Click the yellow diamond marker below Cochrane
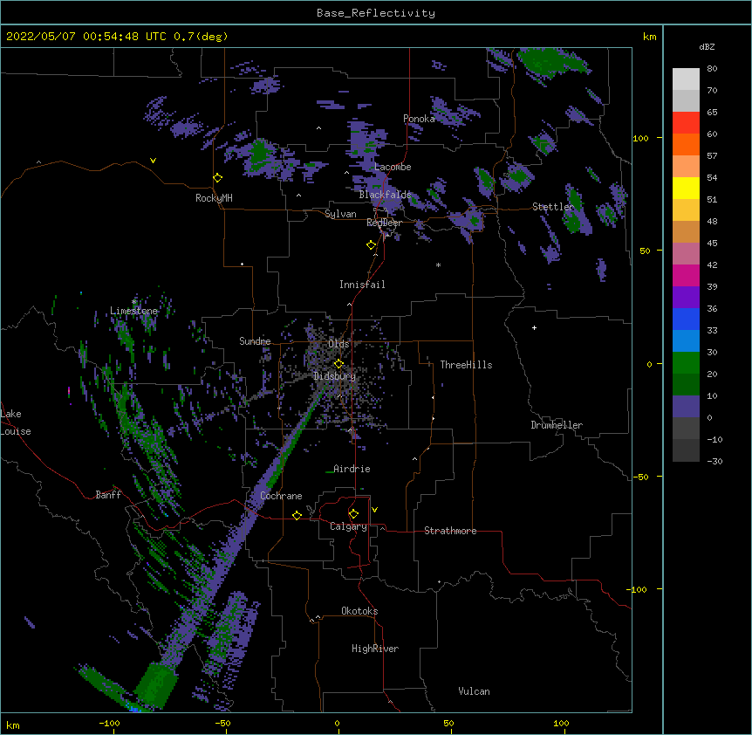 [297, 515]
